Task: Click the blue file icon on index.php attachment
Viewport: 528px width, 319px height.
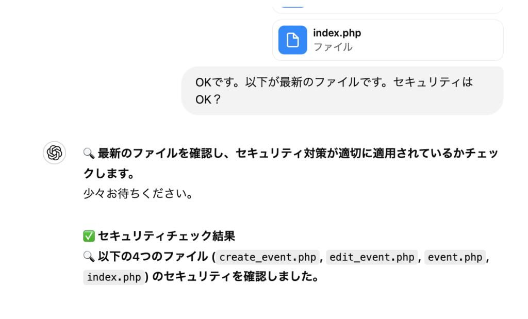Action: pyautogui.click(x=292, y=40)
